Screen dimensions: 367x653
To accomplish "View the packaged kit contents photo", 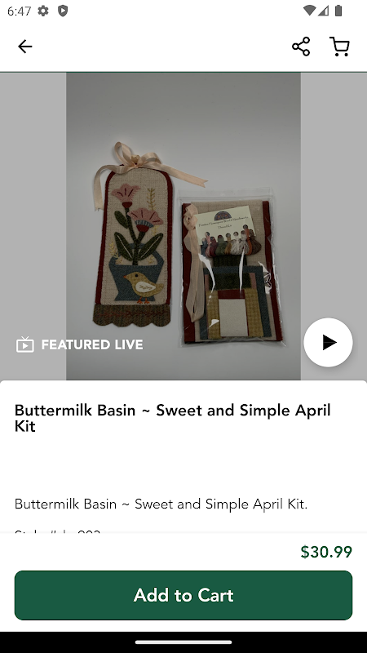I will 232,268.
